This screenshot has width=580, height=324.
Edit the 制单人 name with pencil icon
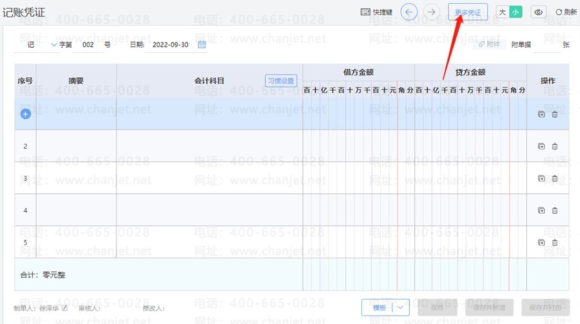pos(64,308)
